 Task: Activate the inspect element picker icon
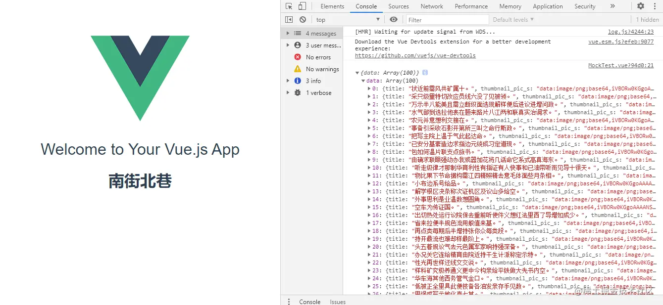[x=289, y=6]
